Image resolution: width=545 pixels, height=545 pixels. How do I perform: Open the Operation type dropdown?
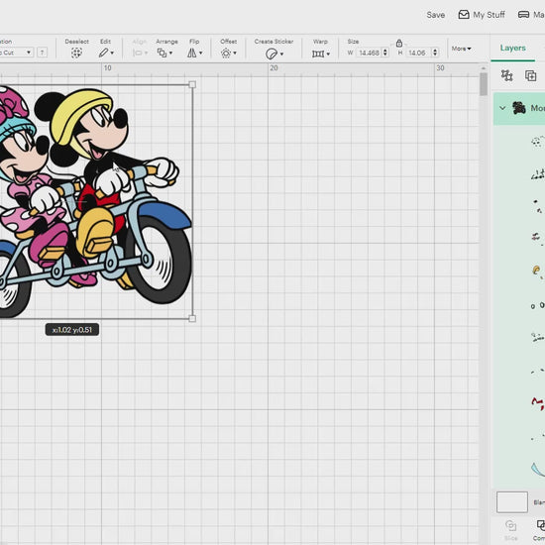coord(16,53)
